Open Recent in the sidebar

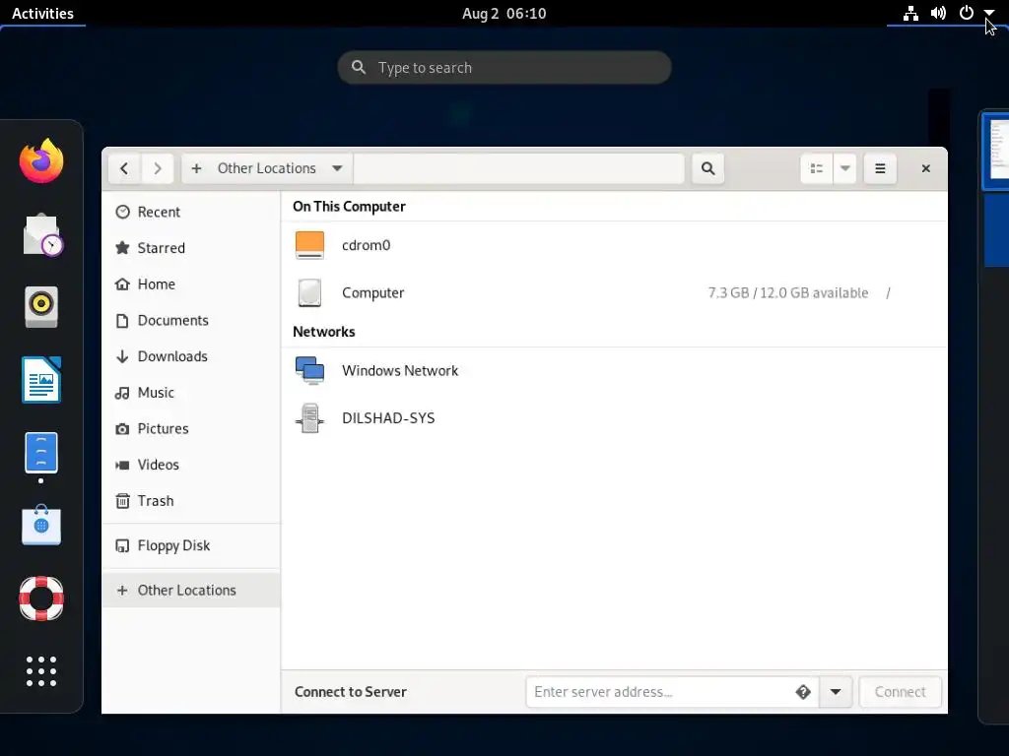[x=190, y=213]
